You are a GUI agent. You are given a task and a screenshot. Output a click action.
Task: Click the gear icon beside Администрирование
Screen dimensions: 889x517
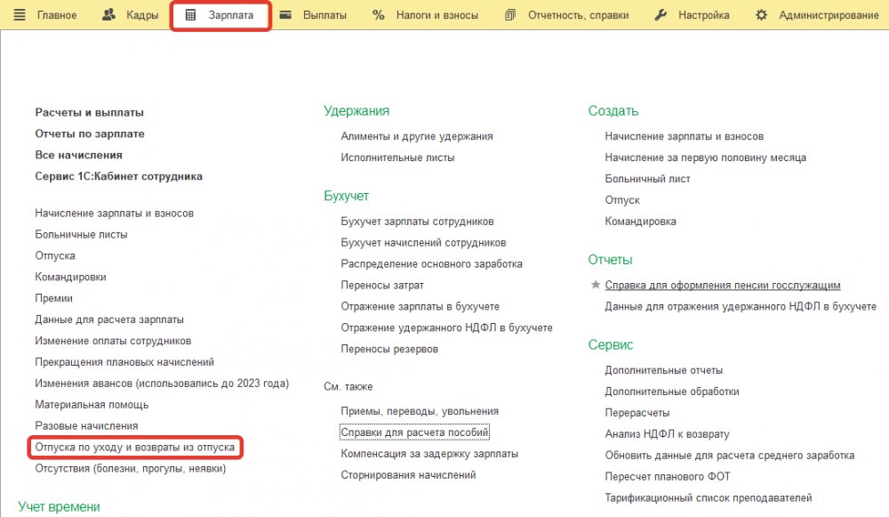(x=762, y=15)
